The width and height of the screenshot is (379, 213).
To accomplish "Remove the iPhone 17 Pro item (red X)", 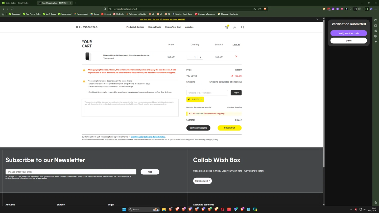I will (x=236, y=57).
